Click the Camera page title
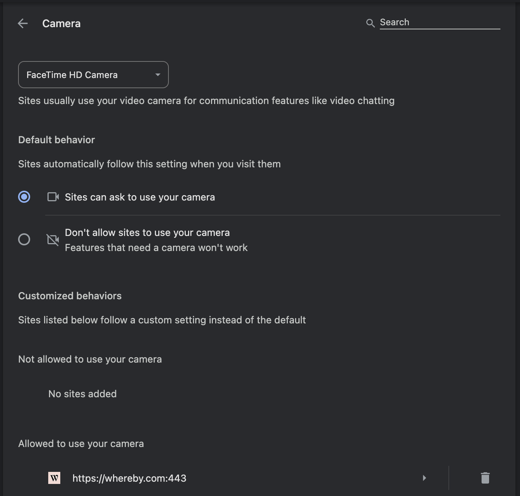520x496 pixels. 61,23
